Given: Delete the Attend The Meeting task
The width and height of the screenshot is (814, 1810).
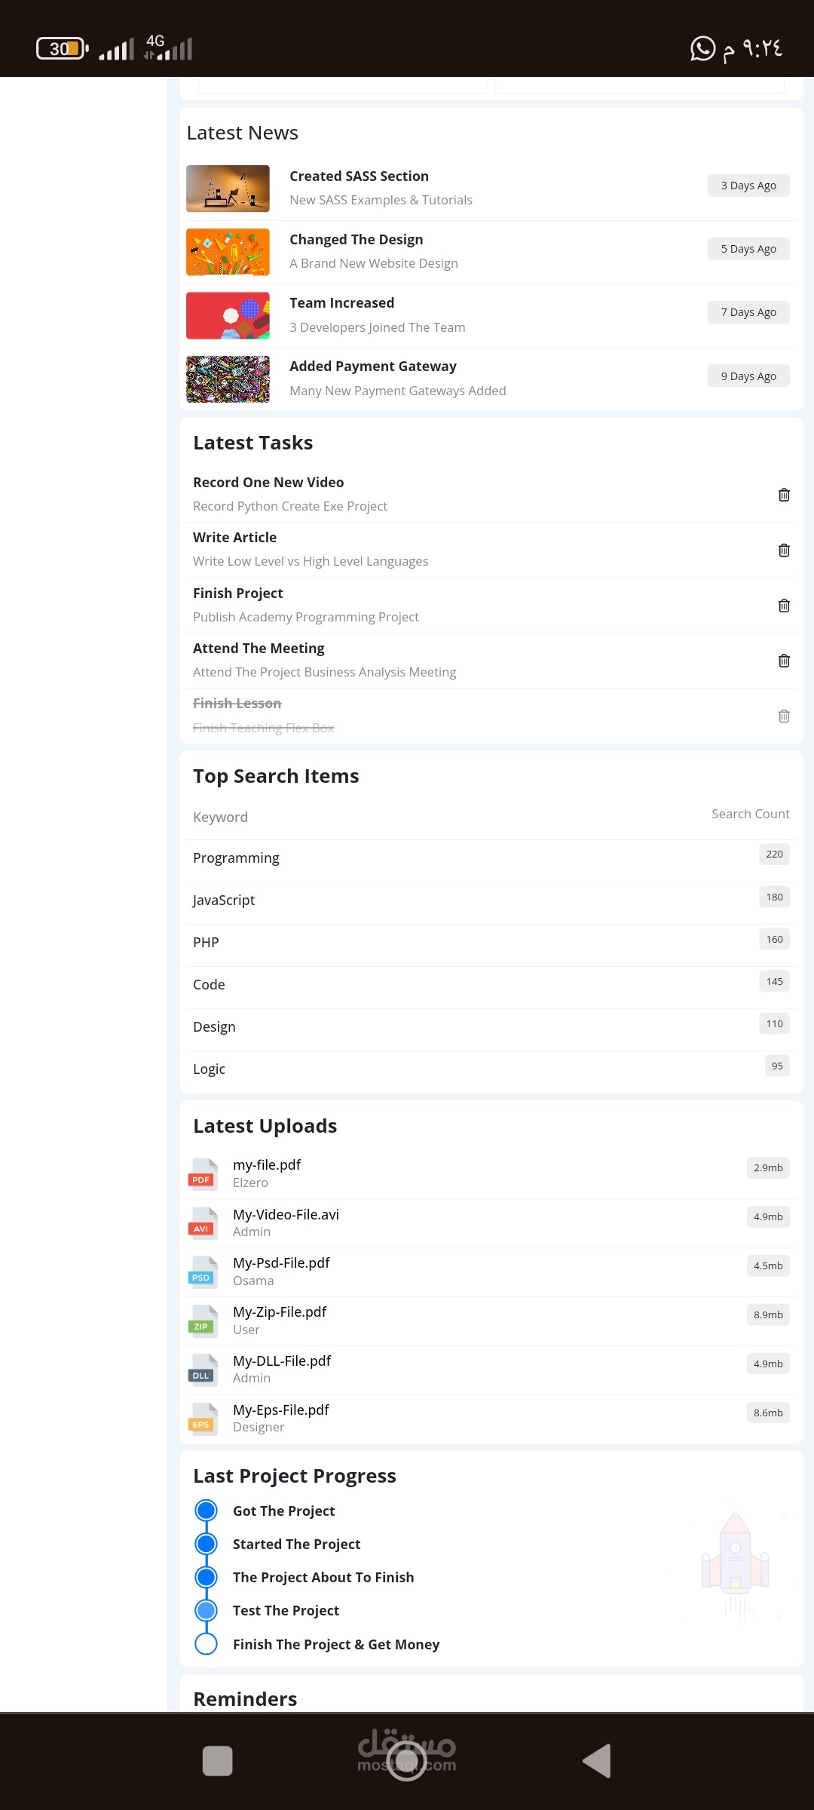Looking at the screenshot, I should point(784,661).
